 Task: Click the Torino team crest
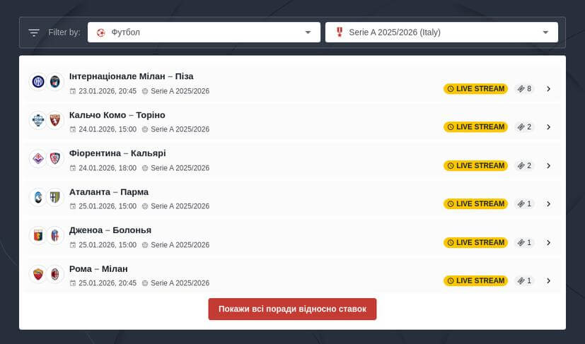point(55,121)
